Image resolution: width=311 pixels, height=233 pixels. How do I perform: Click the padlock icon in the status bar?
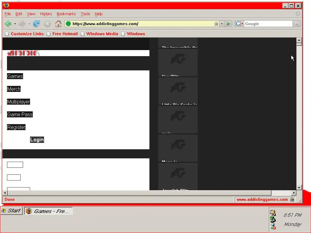292,200
